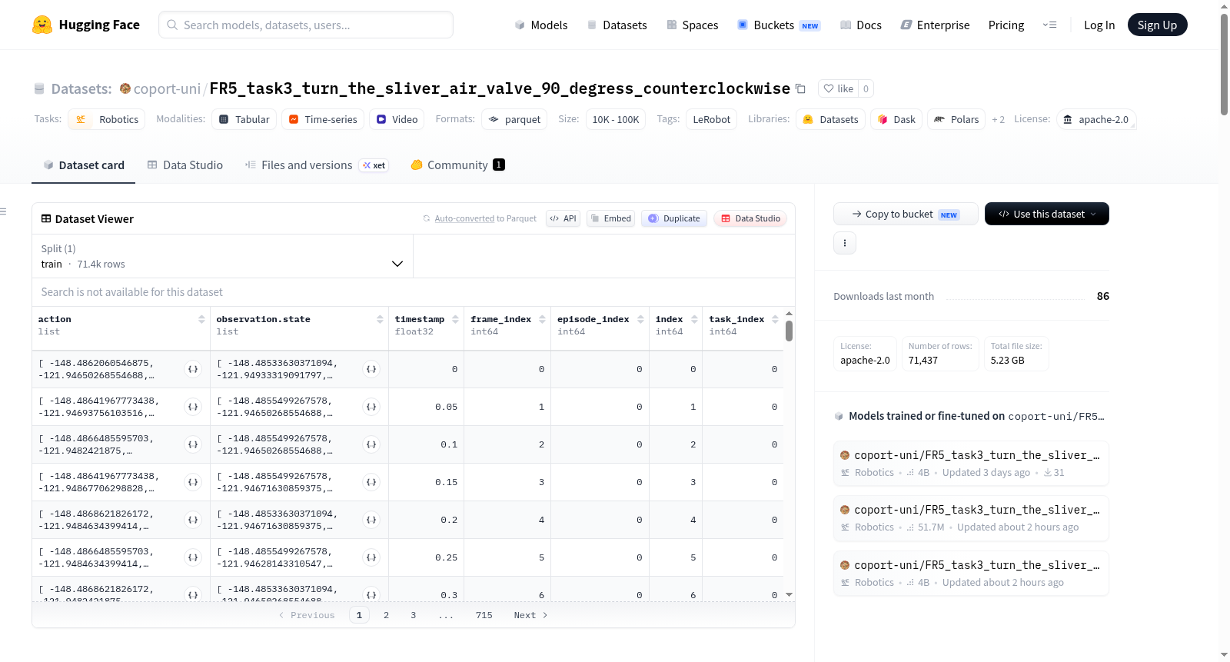Switch to the Dataset card tab
The image size is (1230, 662).
point(83,165)
